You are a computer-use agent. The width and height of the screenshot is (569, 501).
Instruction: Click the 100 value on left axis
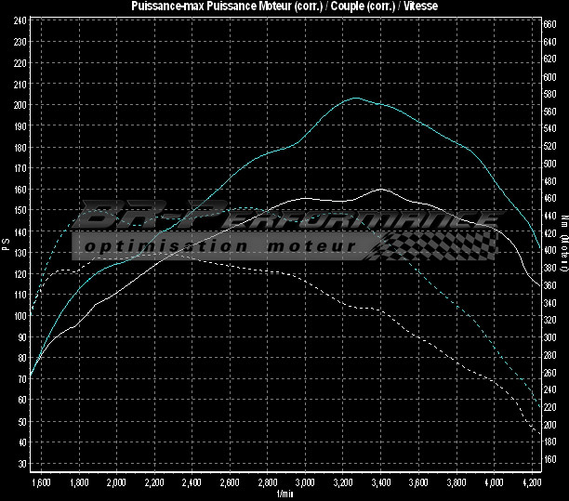tap(20, 316)
